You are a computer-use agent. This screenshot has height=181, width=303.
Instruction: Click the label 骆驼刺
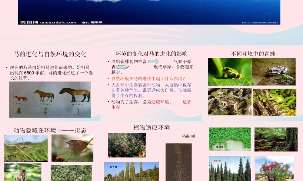tap(188, 136)
